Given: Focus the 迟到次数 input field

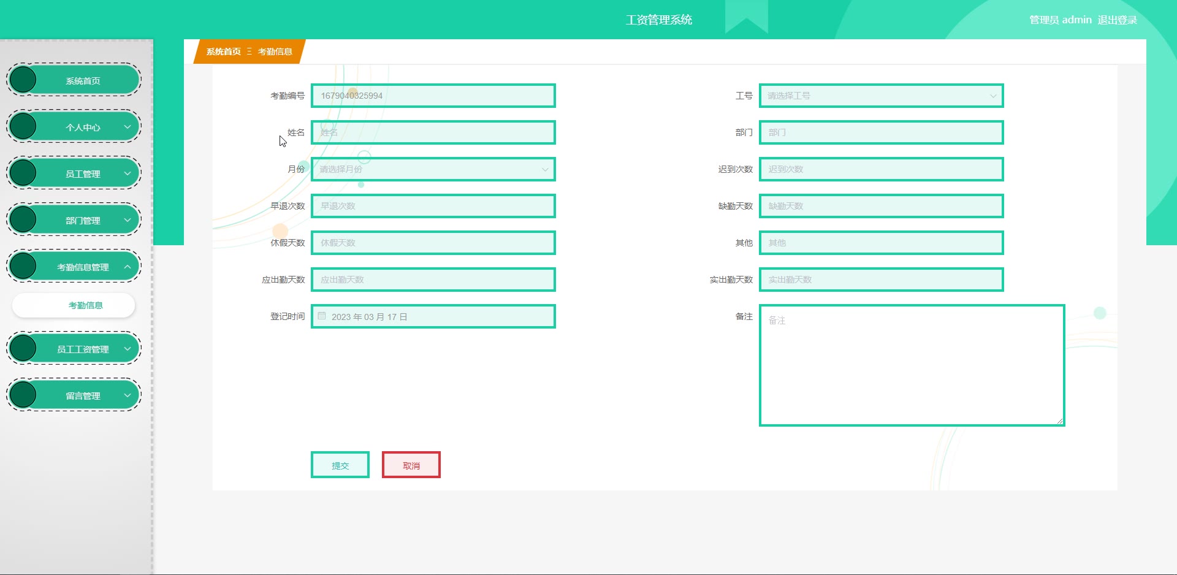Looking at the screenshot, I should point(881,169).
